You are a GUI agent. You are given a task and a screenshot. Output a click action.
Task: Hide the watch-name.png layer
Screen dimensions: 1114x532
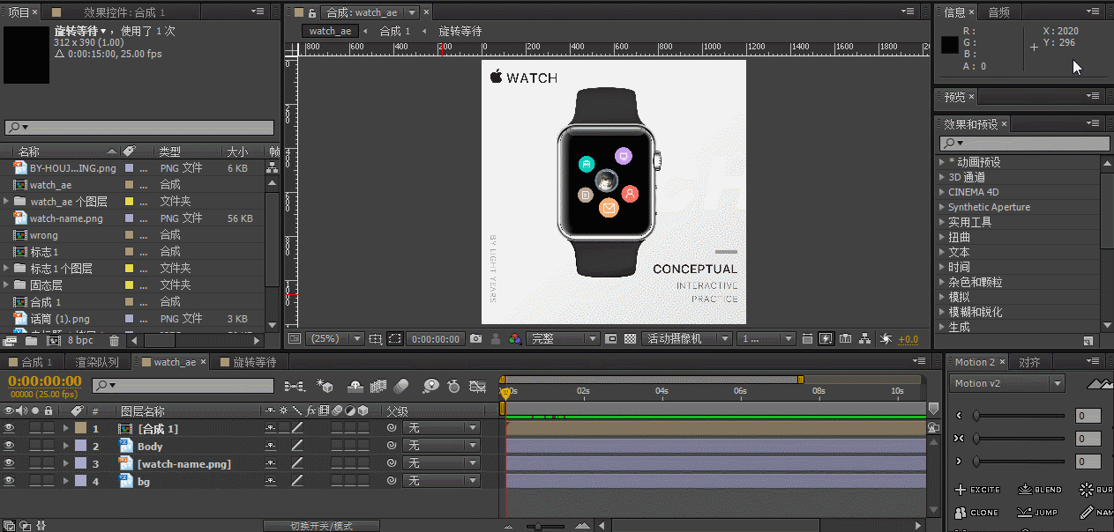pyautogui.click(x=11, y=463)
